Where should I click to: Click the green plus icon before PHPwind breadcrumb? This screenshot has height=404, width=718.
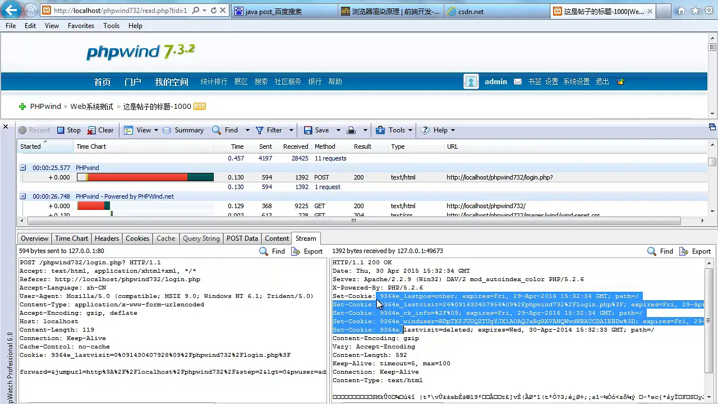pyautogui.click(x=22, y=107)
